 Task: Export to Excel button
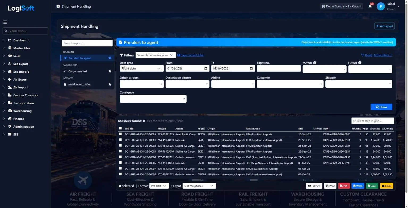[372, 186]
